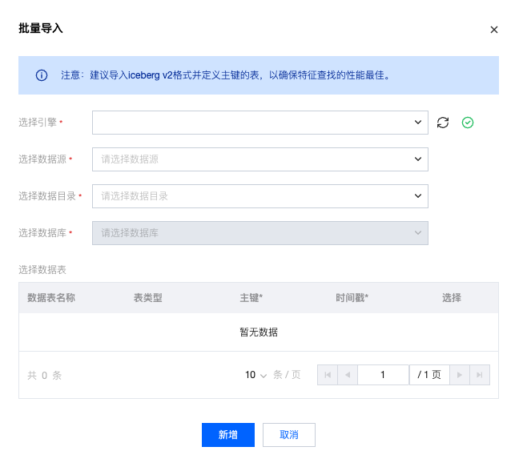Close the batch import dialog
The height and width of the screenshot is (467, 519).
click(x=493, y=30)
